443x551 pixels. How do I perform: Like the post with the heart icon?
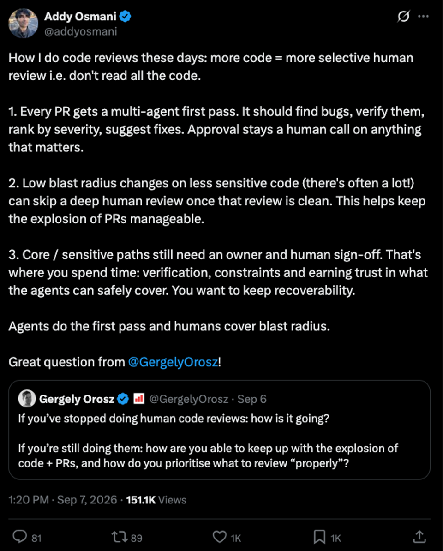coord(220,537)
